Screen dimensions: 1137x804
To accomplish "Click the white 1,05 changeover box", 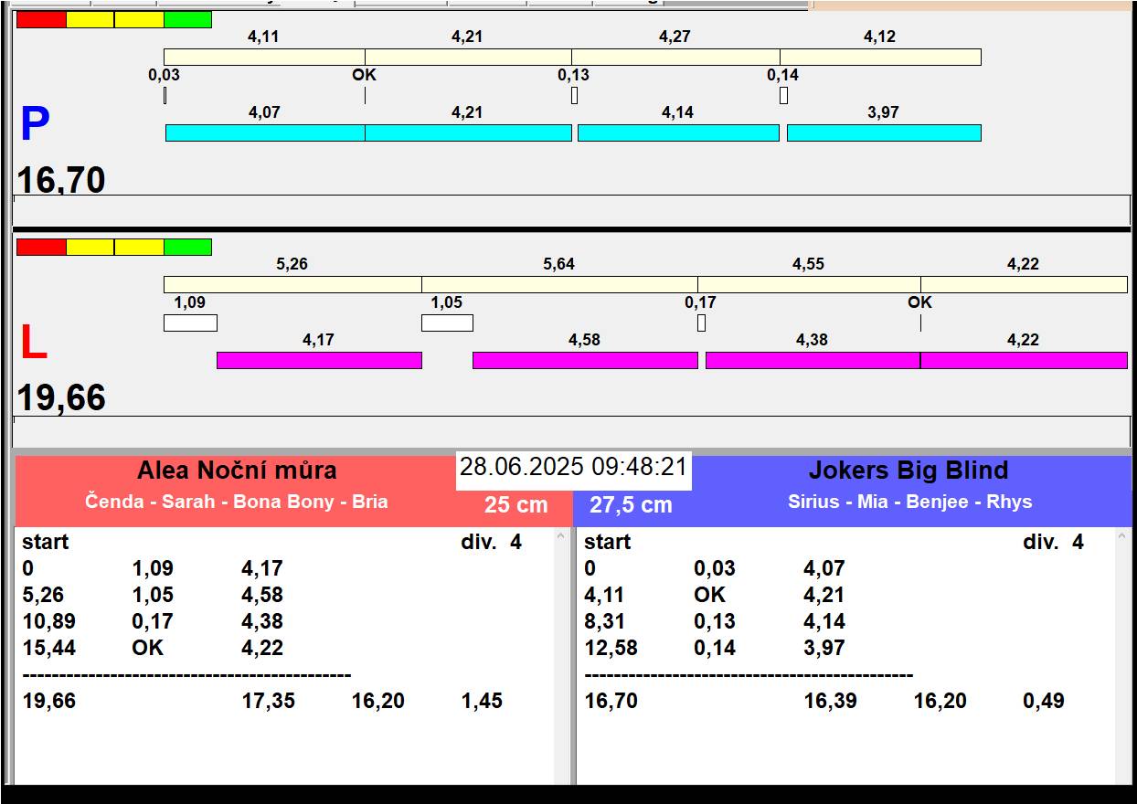I will pos(447,323).
